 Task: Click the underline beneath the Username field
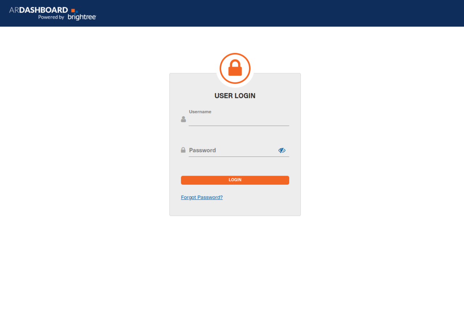[239, 126]
